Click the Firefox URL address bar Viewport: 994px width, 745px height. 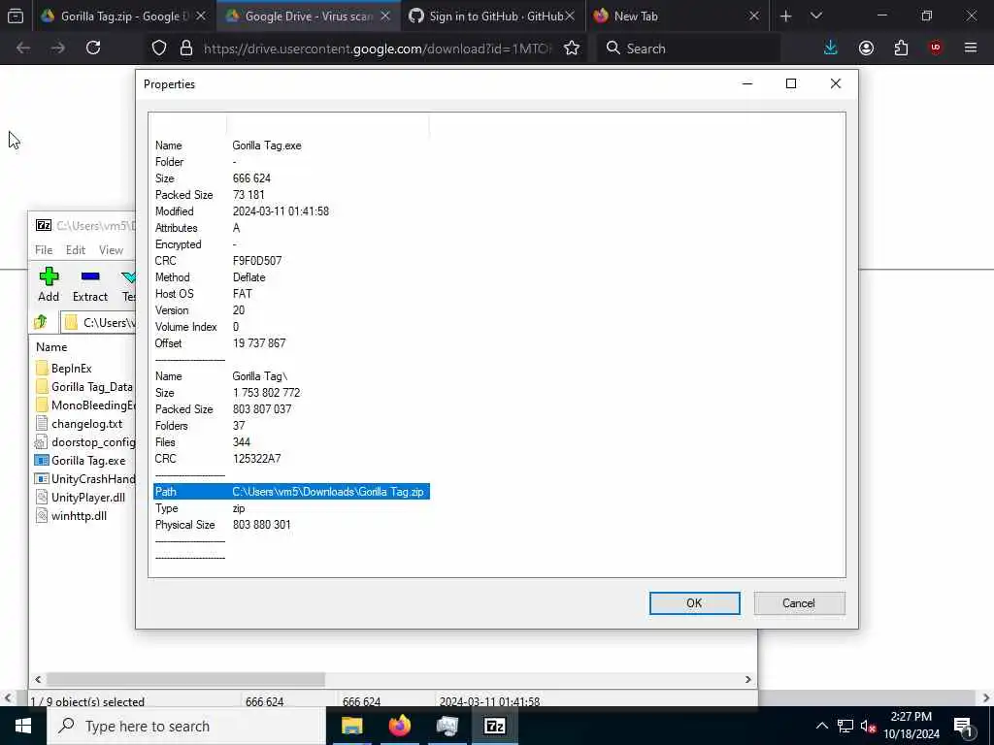point(378,49)
